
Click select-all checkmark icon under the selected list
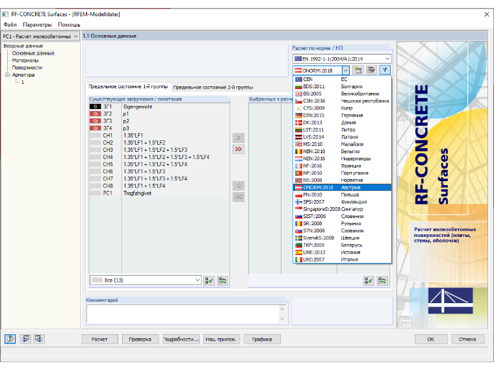point(369,280)
